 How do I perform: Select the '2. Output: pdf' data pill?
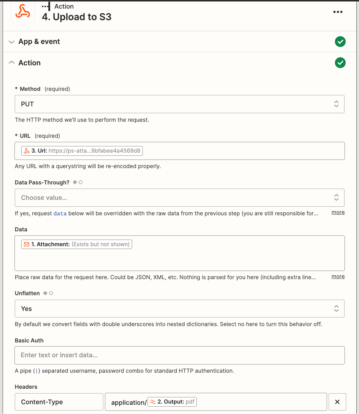tap(172, 402)
